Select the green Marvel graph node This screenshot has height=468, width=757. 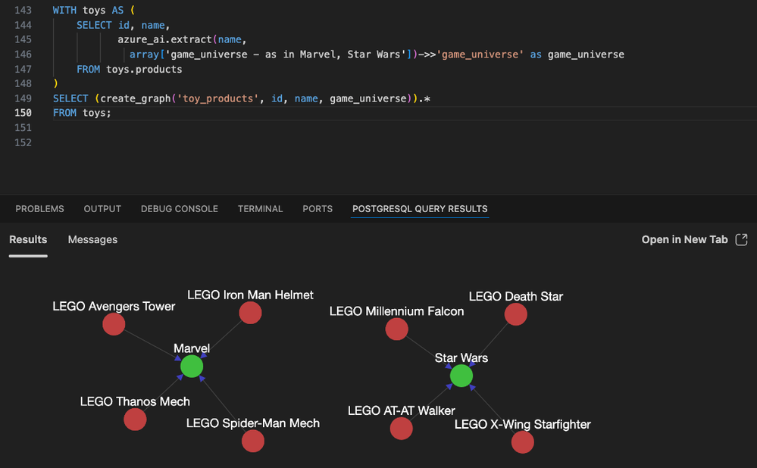[x=192, y=367]
